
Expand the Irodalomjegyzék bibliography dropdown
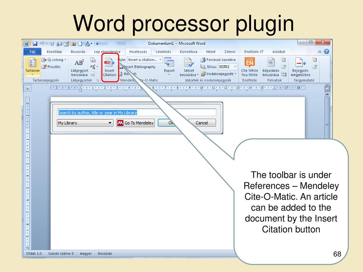point(235,74)
